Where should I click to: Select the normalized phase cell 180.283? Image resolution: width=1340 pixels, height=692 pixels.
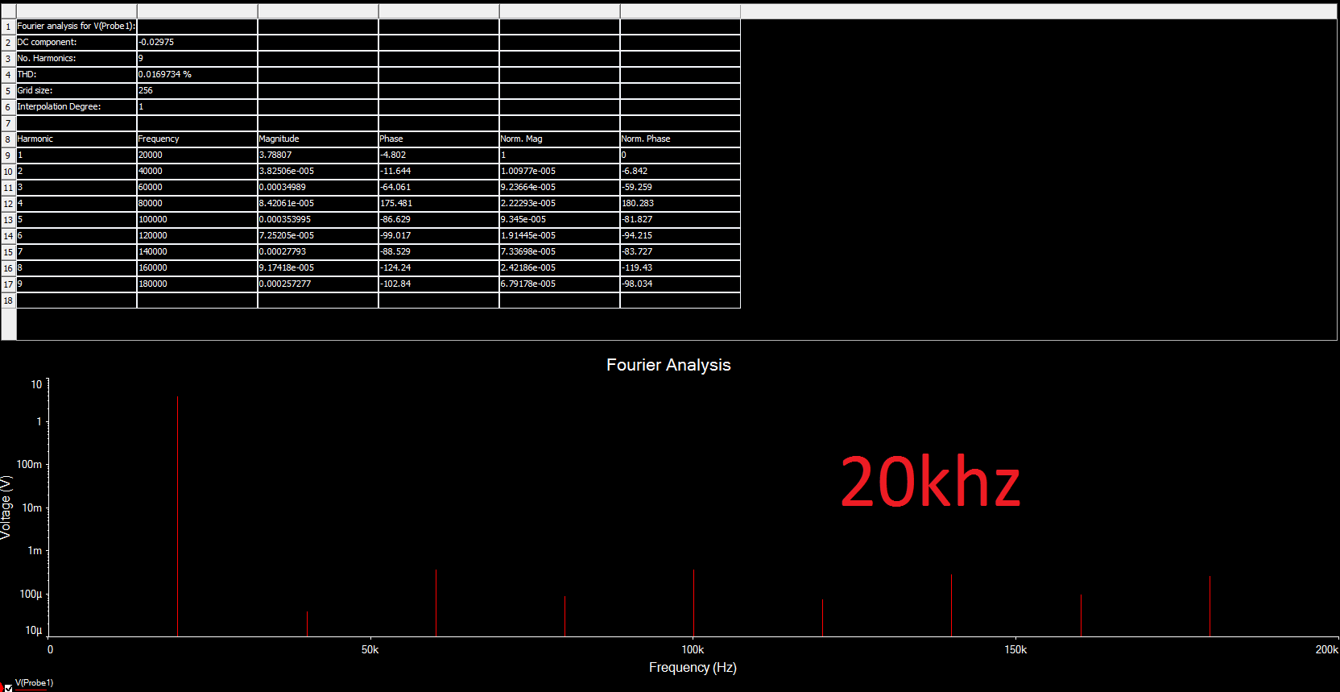(x=680, y=204)
